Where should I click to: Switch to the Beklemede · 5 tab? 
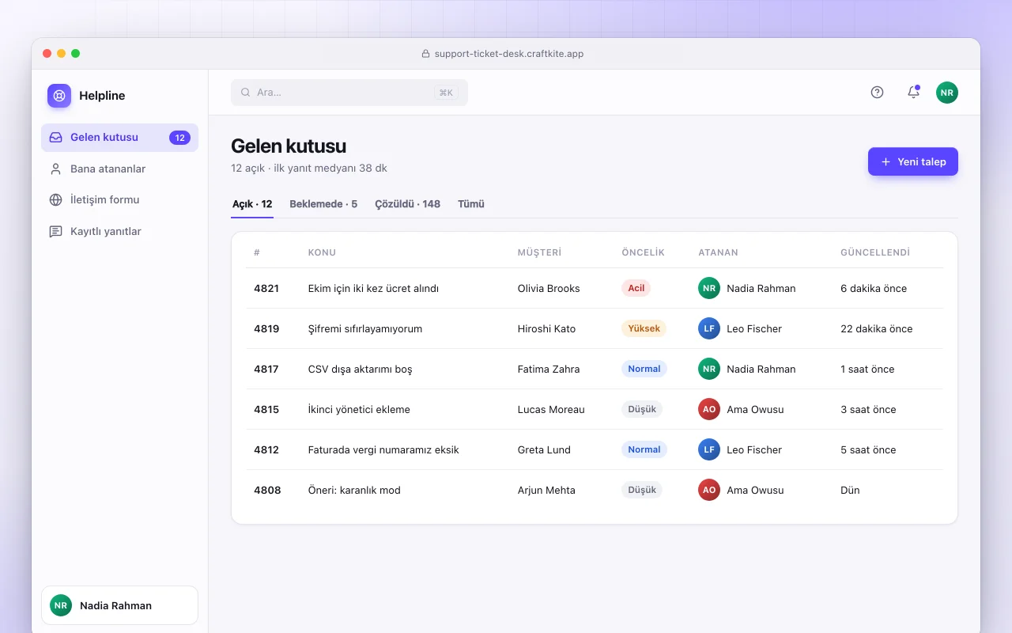tap(323, 204)
